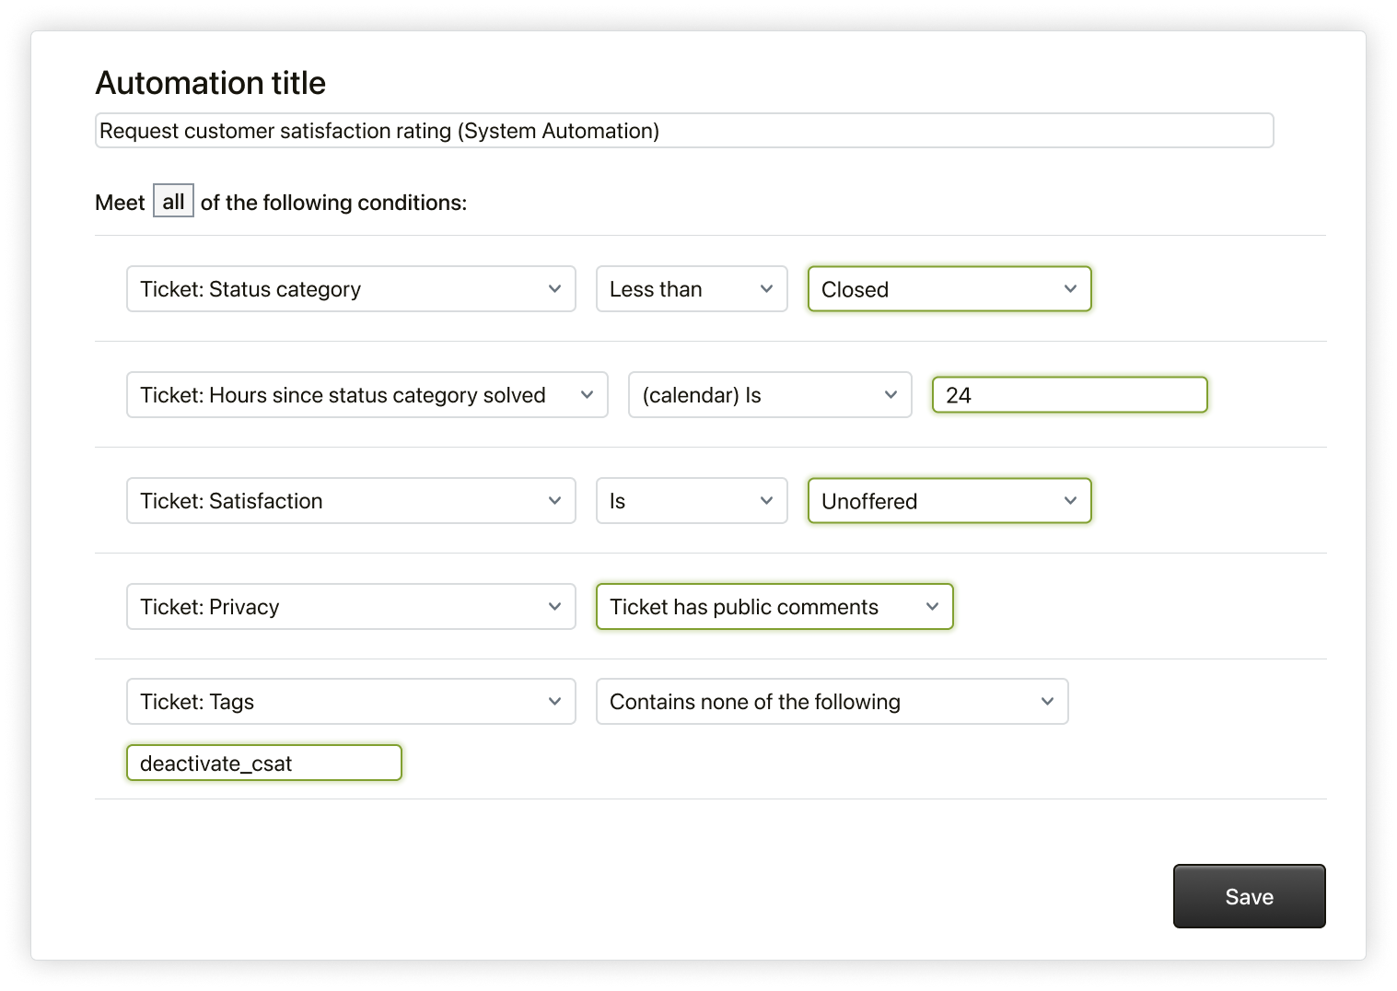1397x991 pixels.
Task: Open Ticket: Hours since status category solved dropdown
Action: point(367,395)
